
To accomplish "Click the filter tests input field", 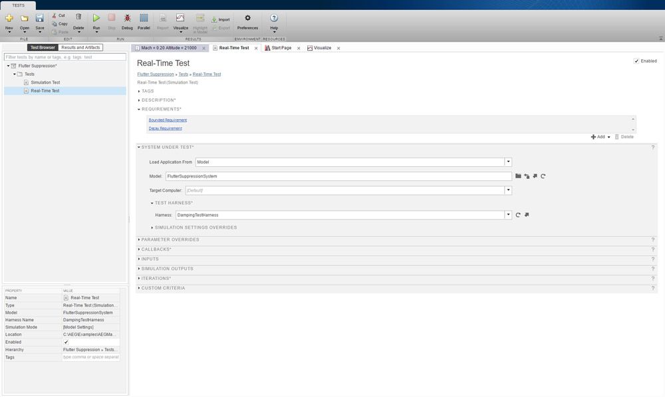I will 63,57.
